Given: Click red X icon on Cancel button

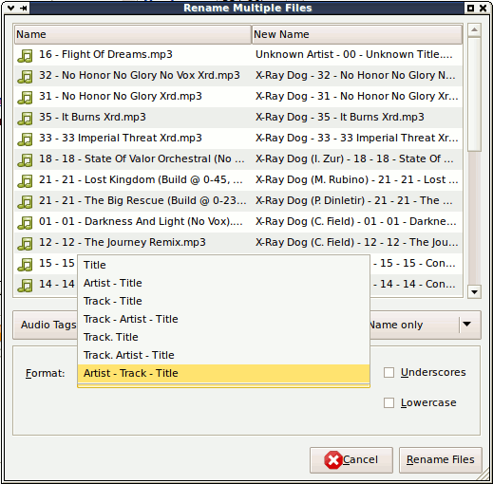Looking at the screenshot, I should [x=332, y=460].
